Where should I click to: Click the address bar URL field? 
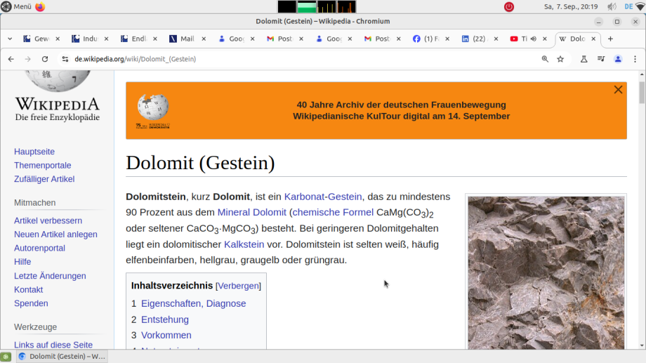point(281,59)
